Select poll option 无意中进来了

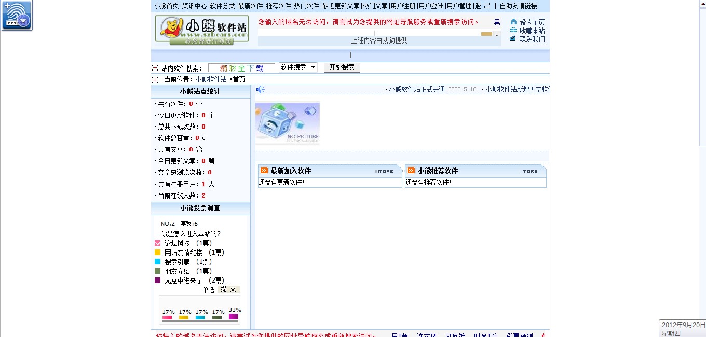pyautogui.click(x=158, y=280)
